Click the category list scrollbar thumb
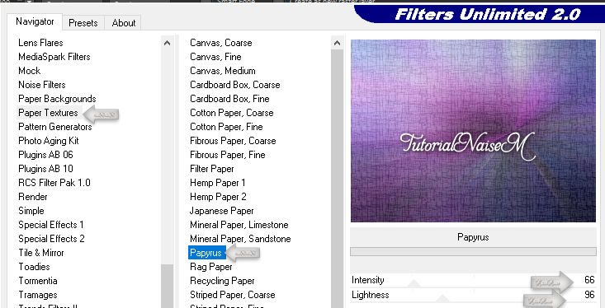The width and height of the screenshot is (605, 308). (167, 286)
